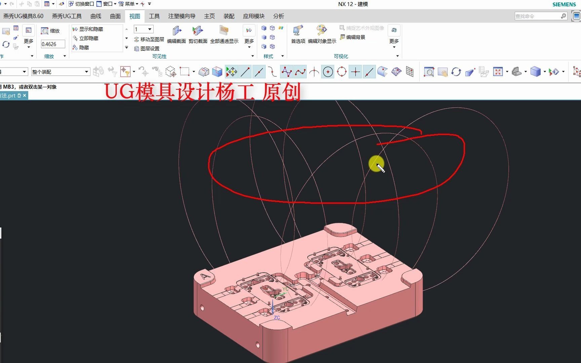Click the Edit Background icon

342,37
